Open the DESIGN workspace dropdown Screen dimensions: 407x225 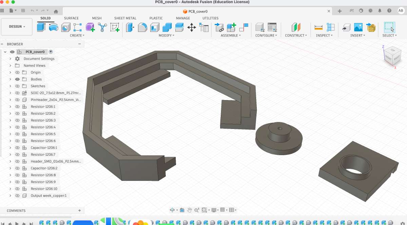point(17,26)
